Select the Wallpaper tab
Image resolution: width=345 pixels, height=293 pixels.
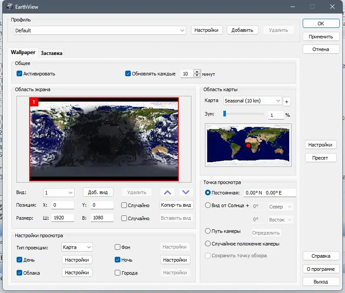pos(23,52)
